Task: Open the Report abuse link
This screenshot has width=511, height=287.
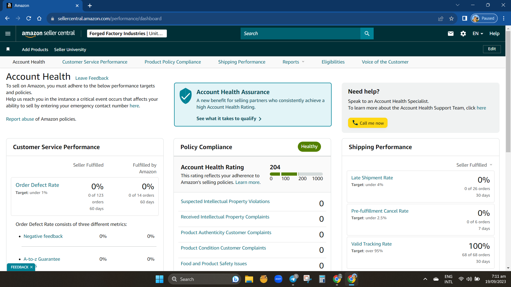Action: (20, 119)
